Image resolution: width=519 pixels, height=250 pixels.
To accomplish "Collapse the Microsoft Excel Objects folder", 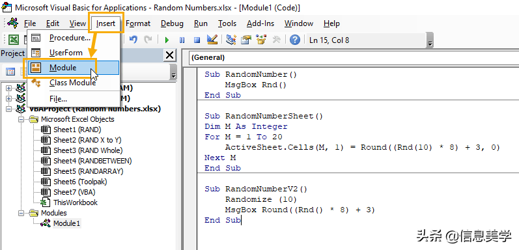I will tap(21, 119).
